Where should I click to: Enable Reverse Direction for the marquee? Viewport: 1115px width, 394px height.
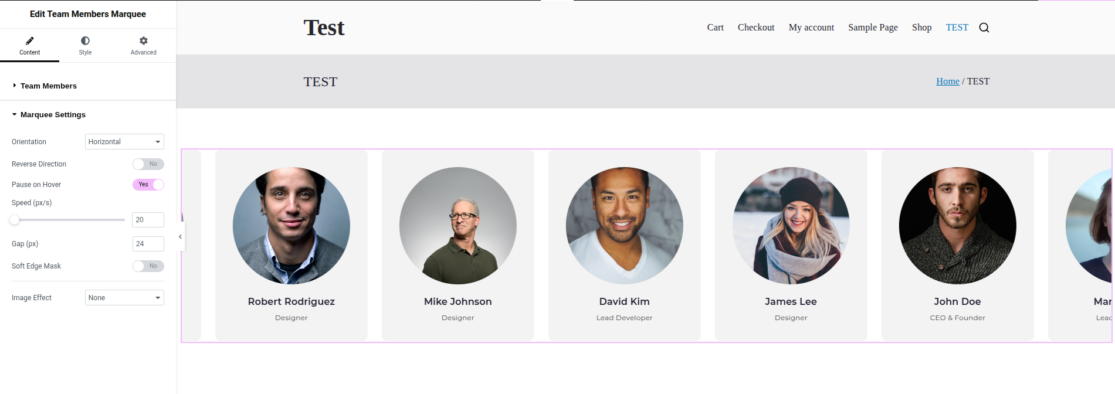(x=148, y=164)
